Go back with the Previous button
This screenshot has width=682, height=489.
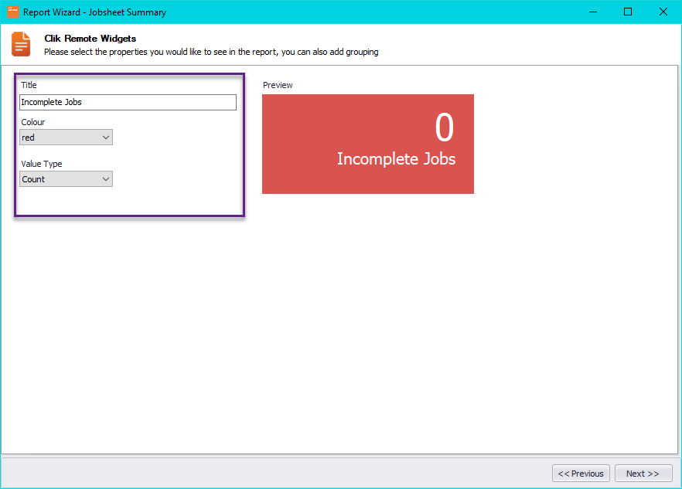[x=581, y=473]
